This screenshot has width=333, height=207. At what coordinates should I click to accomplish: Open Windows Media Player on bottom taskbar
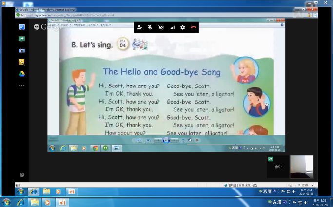48,203
